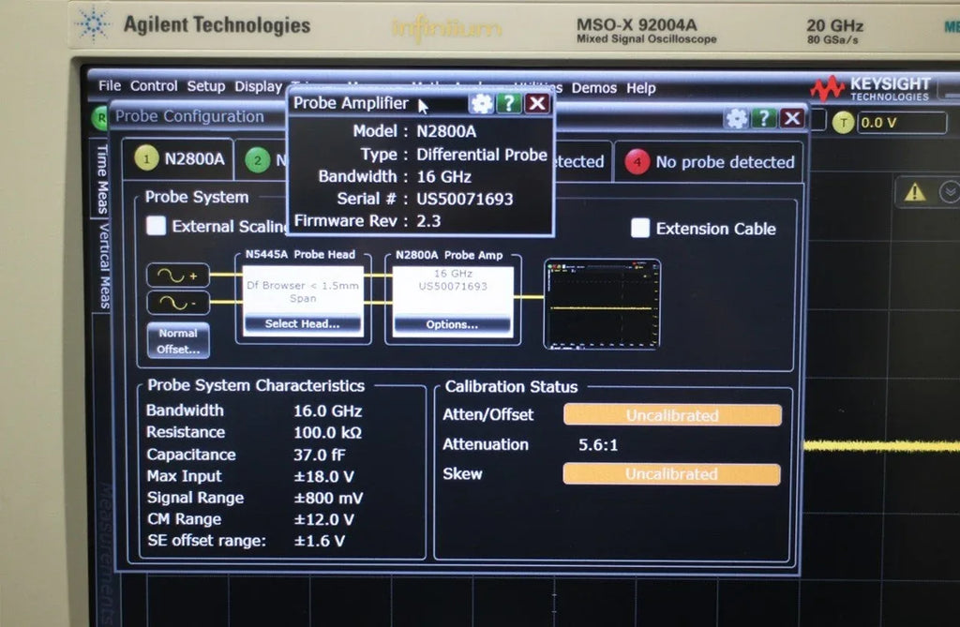This screenshot has width=960, height=627.
Task: Click Skew Uncalibrated button
Action: pyautogui.click(x=671, y=474)
